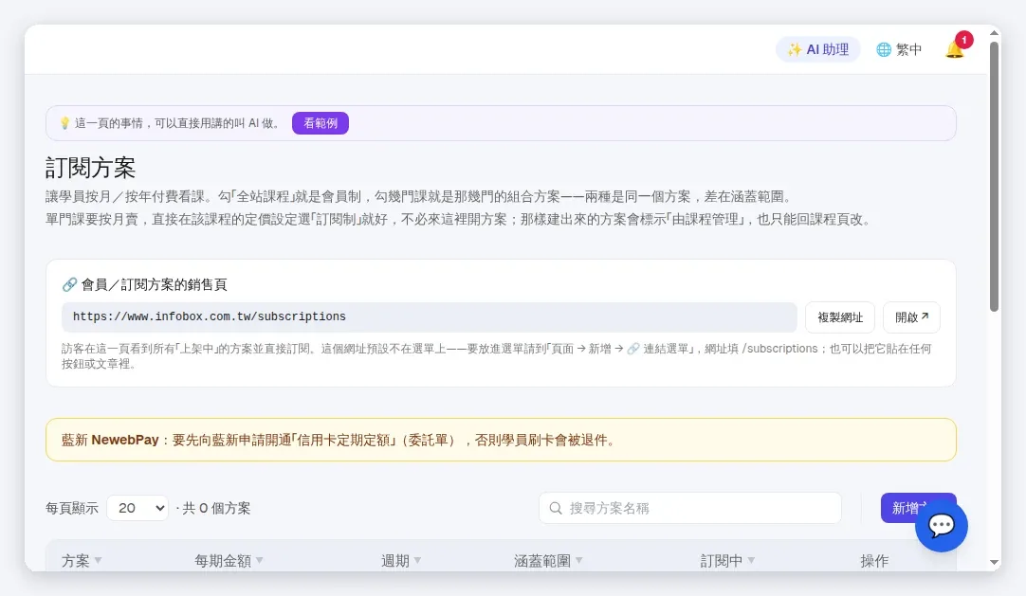The height and width of the screenshot is (596, 1026).
Task: Click the 看範例 button
Action: click(320, 123)
